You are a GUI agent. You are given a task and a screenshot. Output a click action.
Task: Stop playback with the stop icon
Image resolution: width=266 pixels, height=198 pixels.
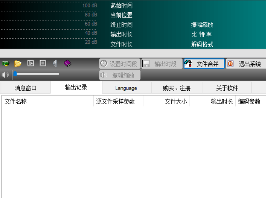coord(43,63)
